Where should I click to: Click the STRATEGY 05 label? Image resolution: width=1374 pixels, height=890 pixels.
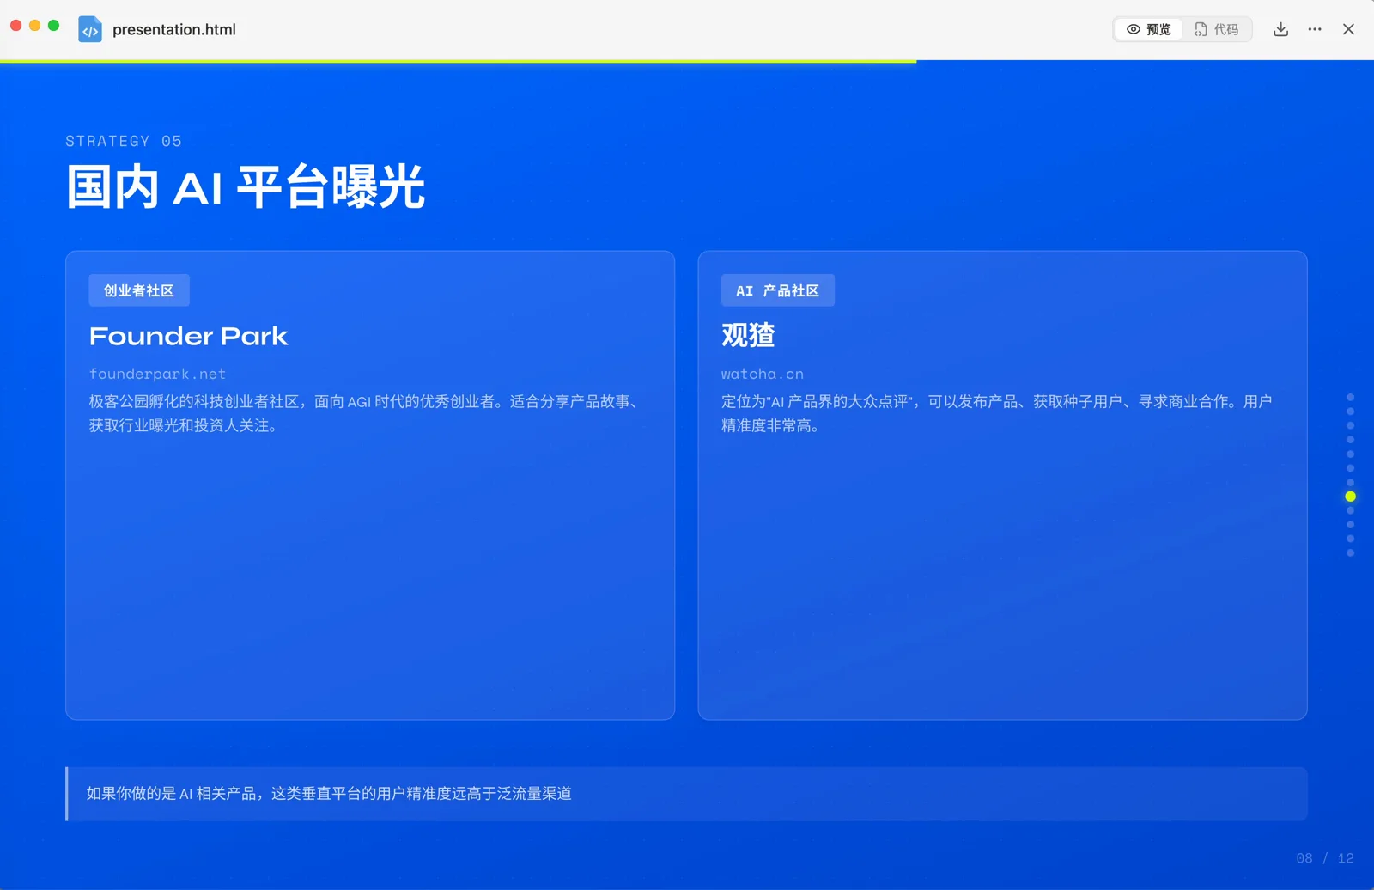(x=124, y=141)
